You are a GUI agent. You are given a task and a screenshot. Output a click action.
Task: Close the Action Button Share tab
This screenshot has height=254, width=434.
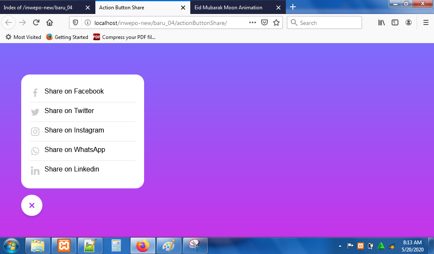click(183, 8)
